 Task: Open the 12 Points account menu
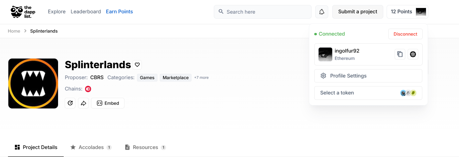pos(407,12)
